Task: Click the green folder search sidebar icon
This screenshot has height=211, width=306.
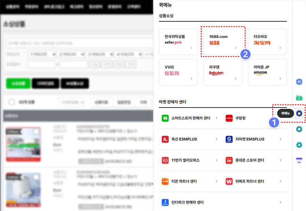Action: click(299, 98)
